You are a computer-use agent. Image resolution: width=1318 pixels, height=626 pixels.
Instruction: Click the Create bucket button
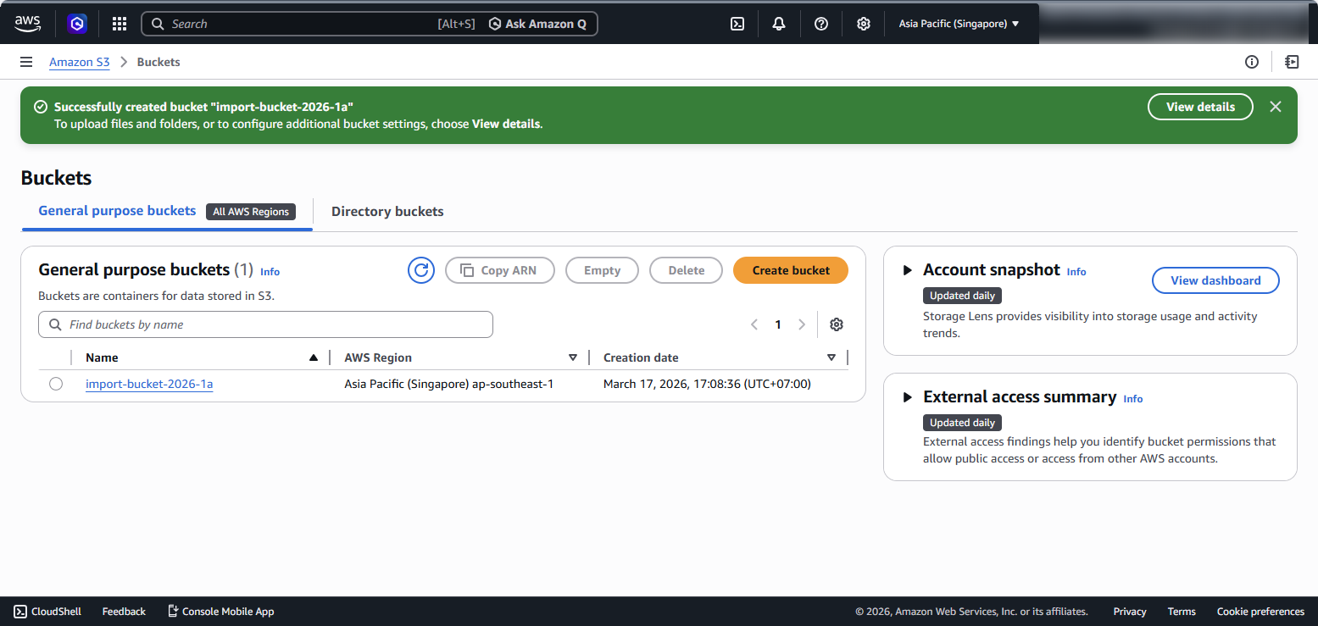pyautogui.click(x=791, y=270)
